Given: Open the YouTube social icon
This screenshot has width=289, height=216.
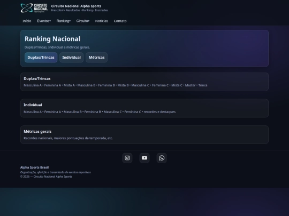Looking at the screenshot, I should 144,158.
